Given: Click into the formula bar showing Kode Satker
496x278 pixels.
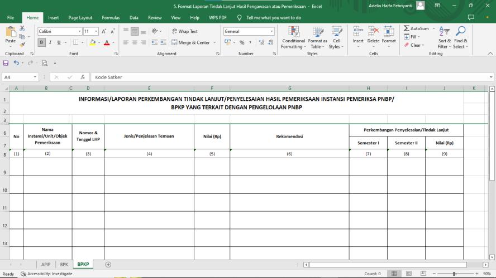Looking at the screenshot, I should tap(289, 77).
